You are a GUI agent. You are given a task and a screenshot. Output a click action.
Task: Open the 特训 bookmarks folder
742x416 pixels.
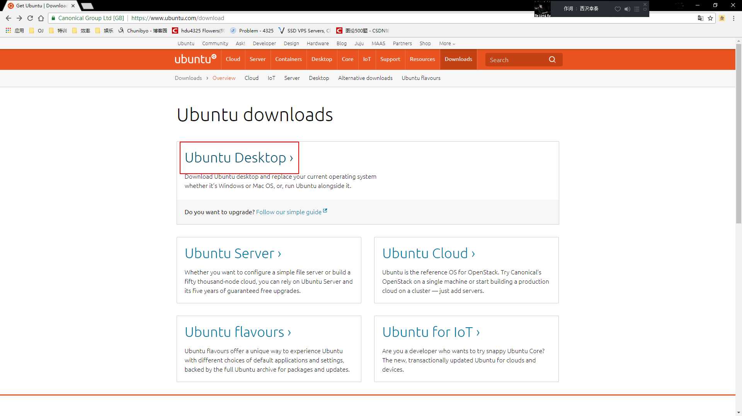[x=58, y=30]
